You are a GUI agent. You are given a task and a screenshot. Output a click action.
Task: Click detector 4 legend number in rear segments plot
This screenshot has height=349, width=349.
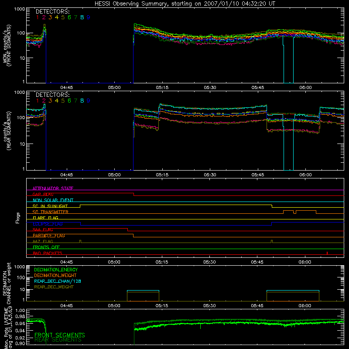57,101
